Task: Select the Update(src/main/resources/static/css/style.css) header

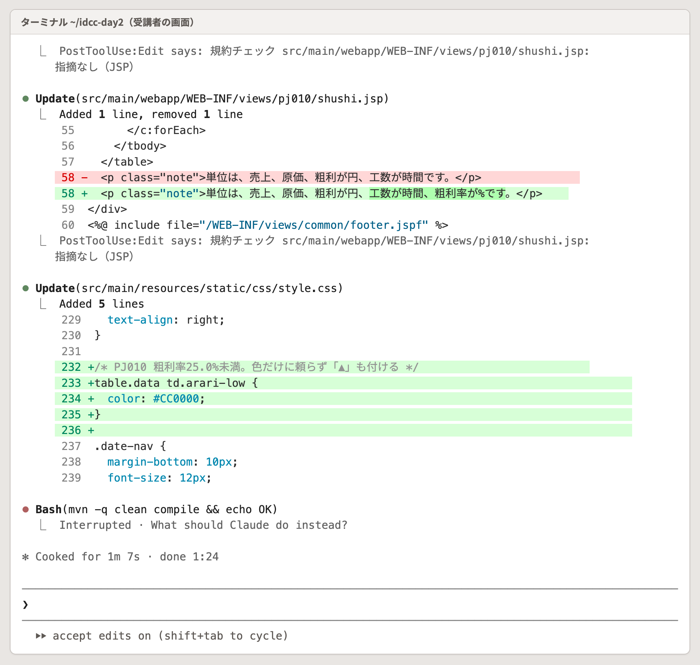Action: 189,288
